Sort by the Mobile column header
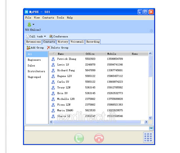 [x=118, y=54]
